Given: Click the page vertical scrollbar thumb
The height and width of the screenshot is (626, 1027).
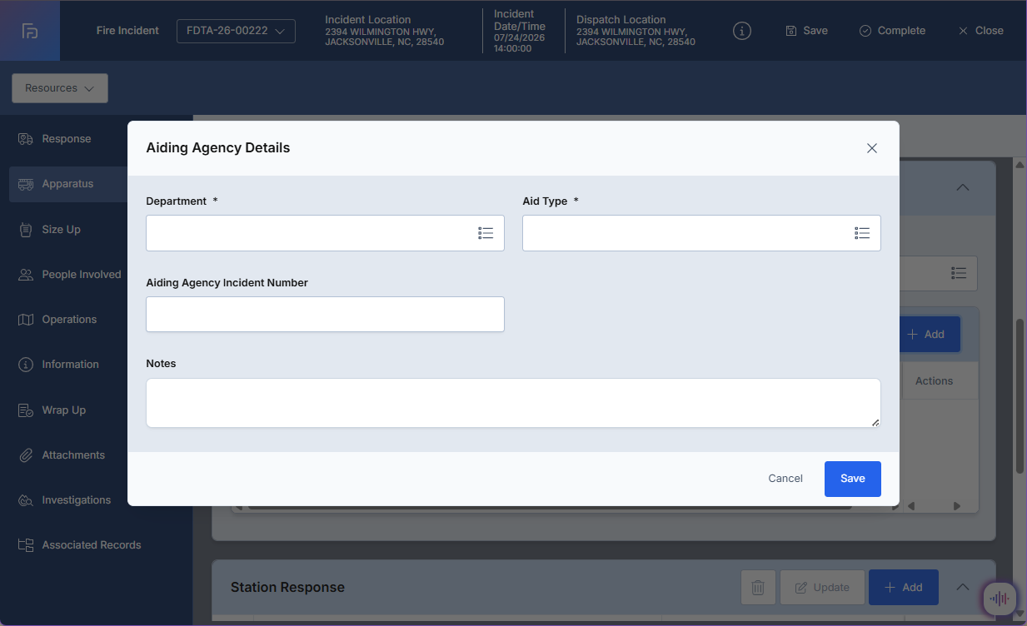Looking at the screenshot, I should coord(1020,395).
